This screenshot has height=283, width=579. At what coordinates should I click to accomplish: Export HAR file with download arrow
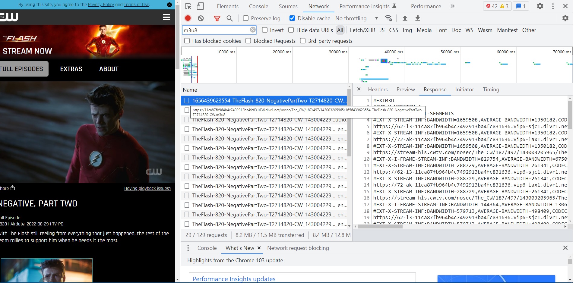[x=418, y=18]
